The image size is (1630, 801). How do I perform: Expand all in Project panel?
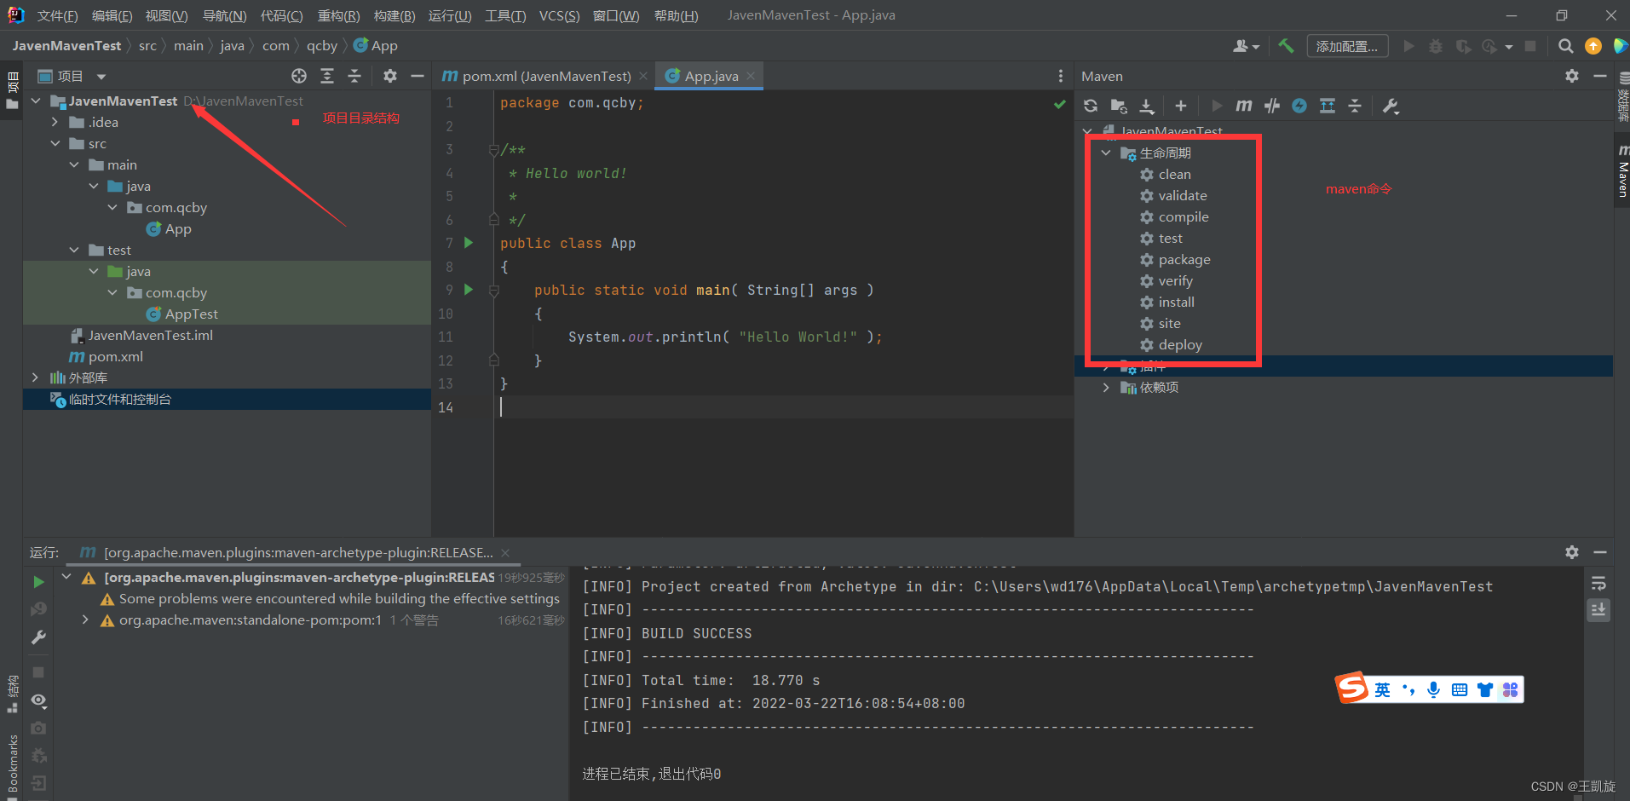pos(327,76)
